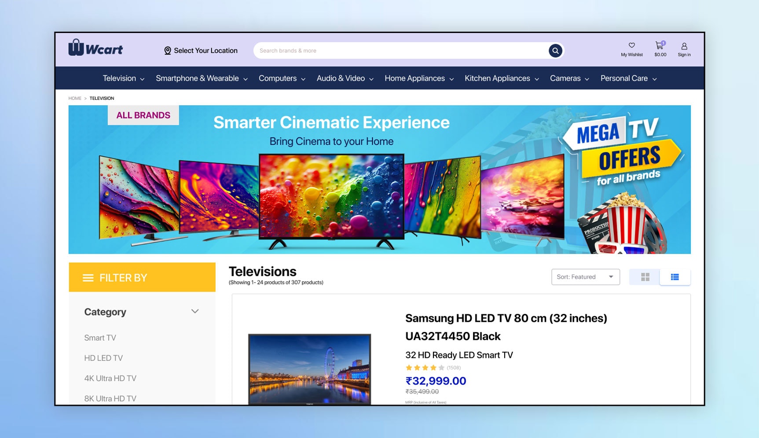759x438 pixels.
Task: Switch to list view layout
Action: [675, 277]
